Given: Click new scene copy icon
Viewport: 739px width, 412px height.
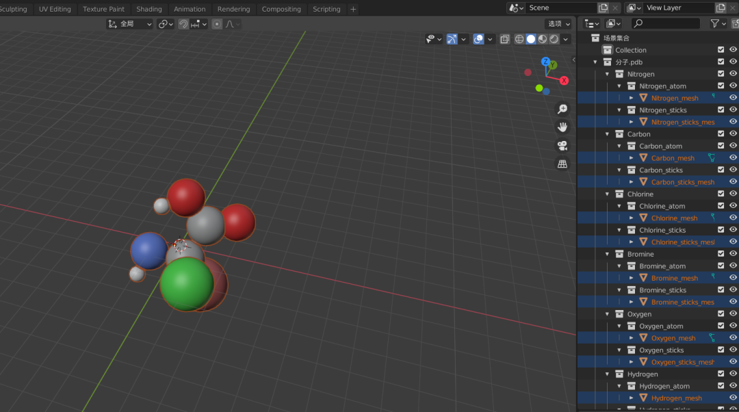Looking at the screenshot, I should click(603, 8).
